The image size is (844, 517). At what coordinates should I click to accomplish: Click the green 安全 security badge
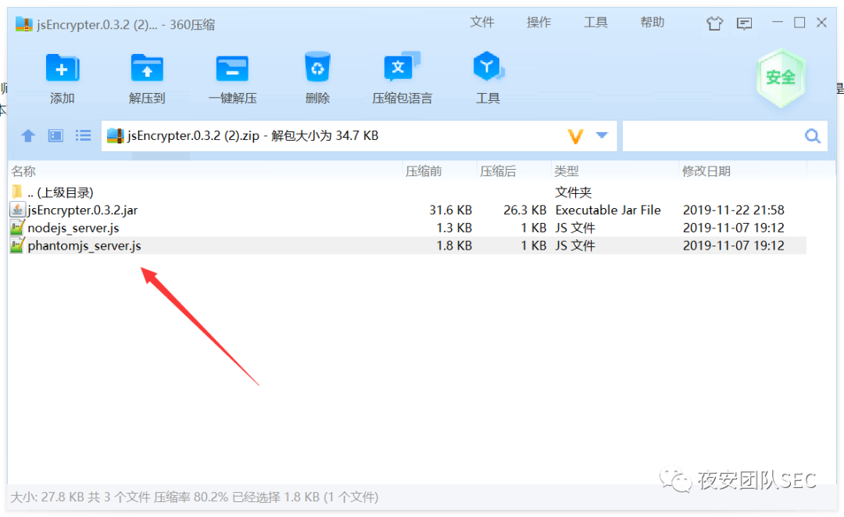781,78
